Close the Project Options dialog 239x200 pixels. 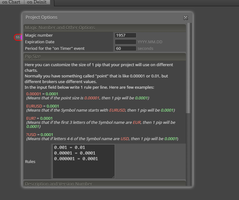pos(186,18)
